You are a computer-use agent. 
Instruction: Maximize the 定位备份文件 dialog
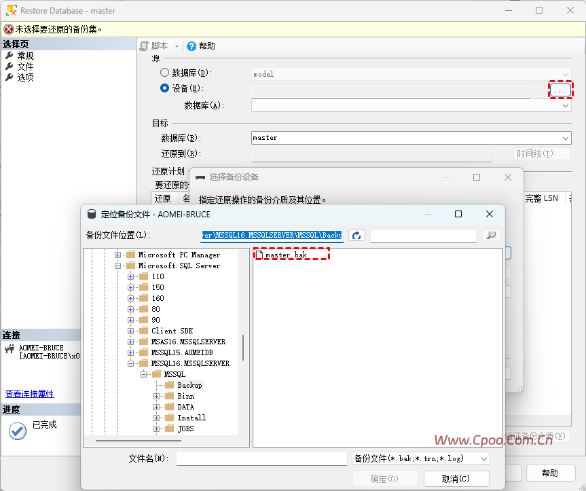click(x=458, y=214)
